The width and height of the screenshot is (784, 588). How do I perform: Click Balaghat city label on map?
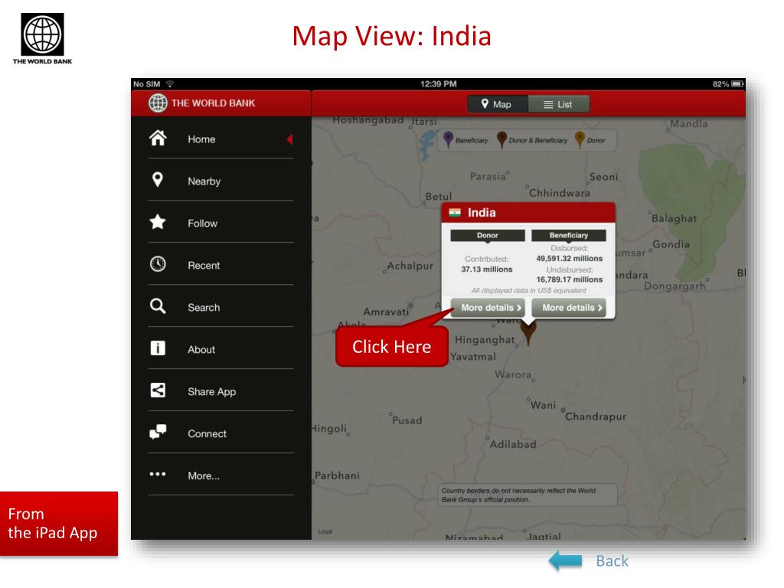click(674, 218)
